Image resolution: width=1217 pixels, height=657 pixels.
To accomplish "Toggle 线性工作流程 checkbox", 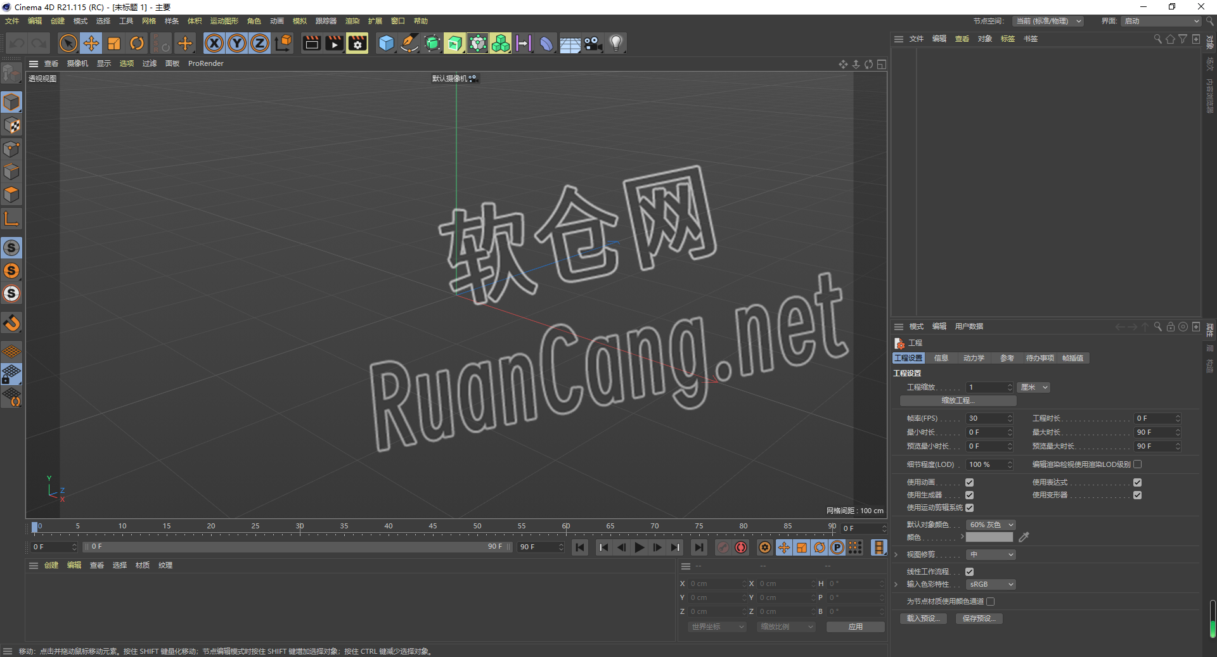I will pos(969,571).
